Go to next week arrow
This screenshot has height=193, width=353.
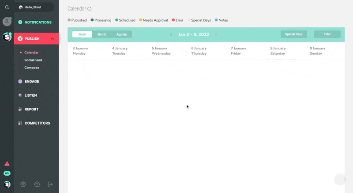216,34
